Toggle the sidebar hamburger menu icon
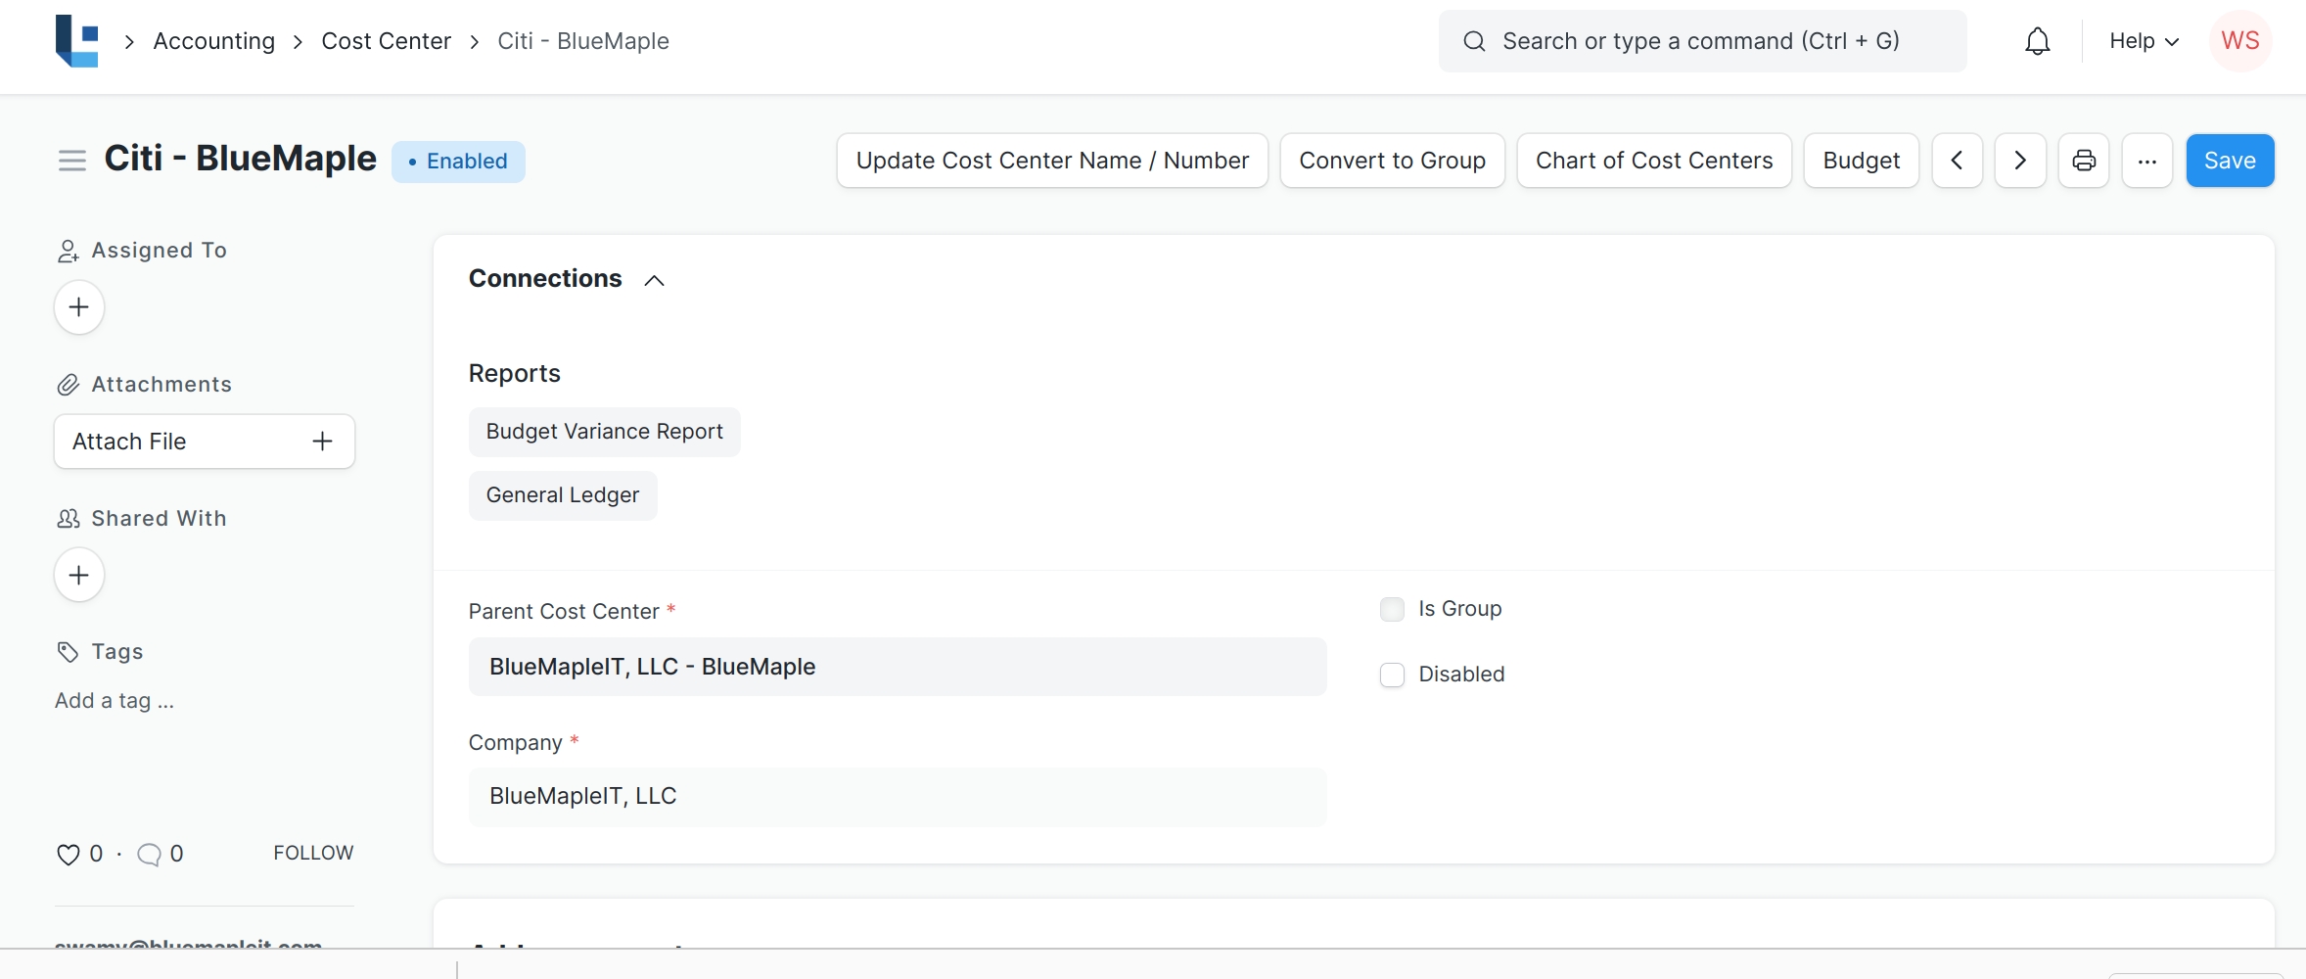 click(72, 161)
